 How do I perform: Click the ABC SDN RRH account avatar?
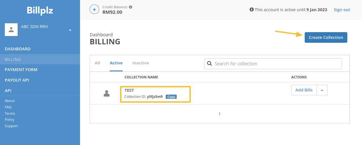[11, 30]
